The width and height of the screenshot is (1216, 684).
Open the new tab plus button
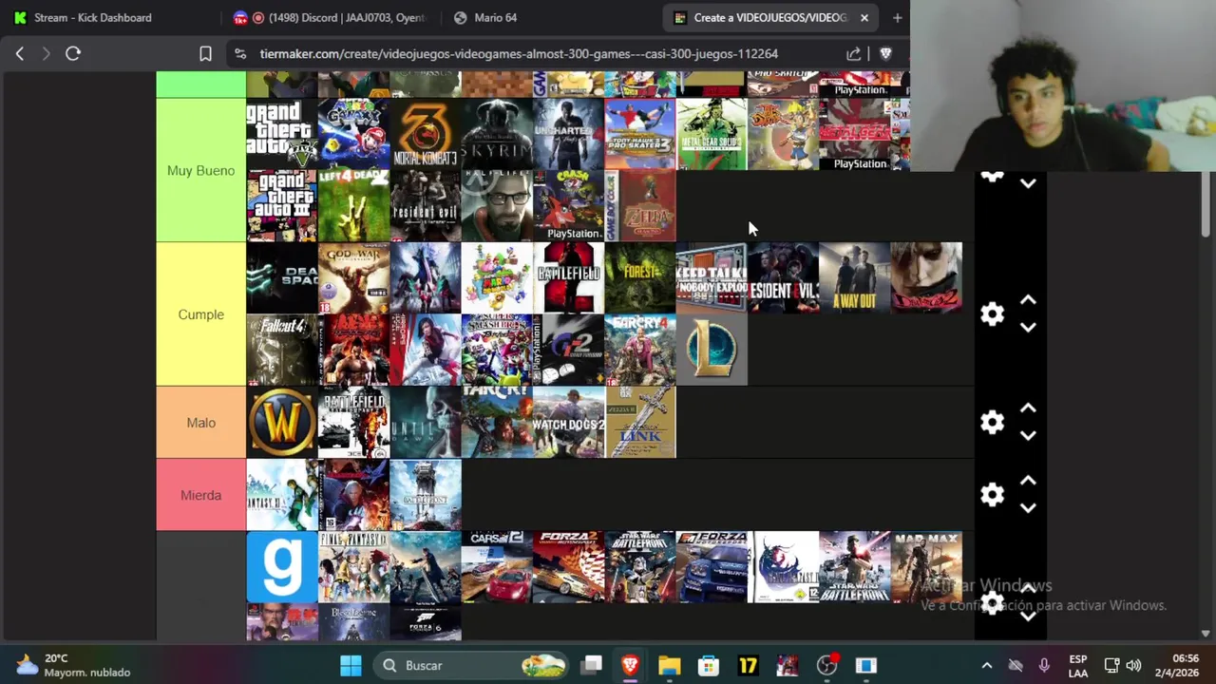897,17
